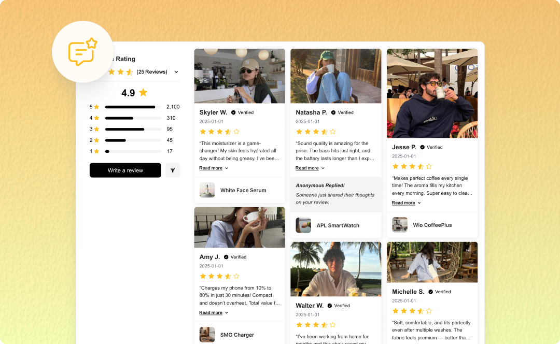The image size is (560, 344).
Task: Click the half star in the overall rating header
Action: pyautogui.click(x=130, y=72)
